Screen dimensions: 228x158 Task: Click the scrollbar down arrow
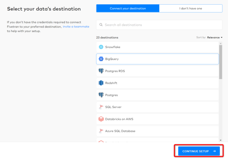click(221, 140)
